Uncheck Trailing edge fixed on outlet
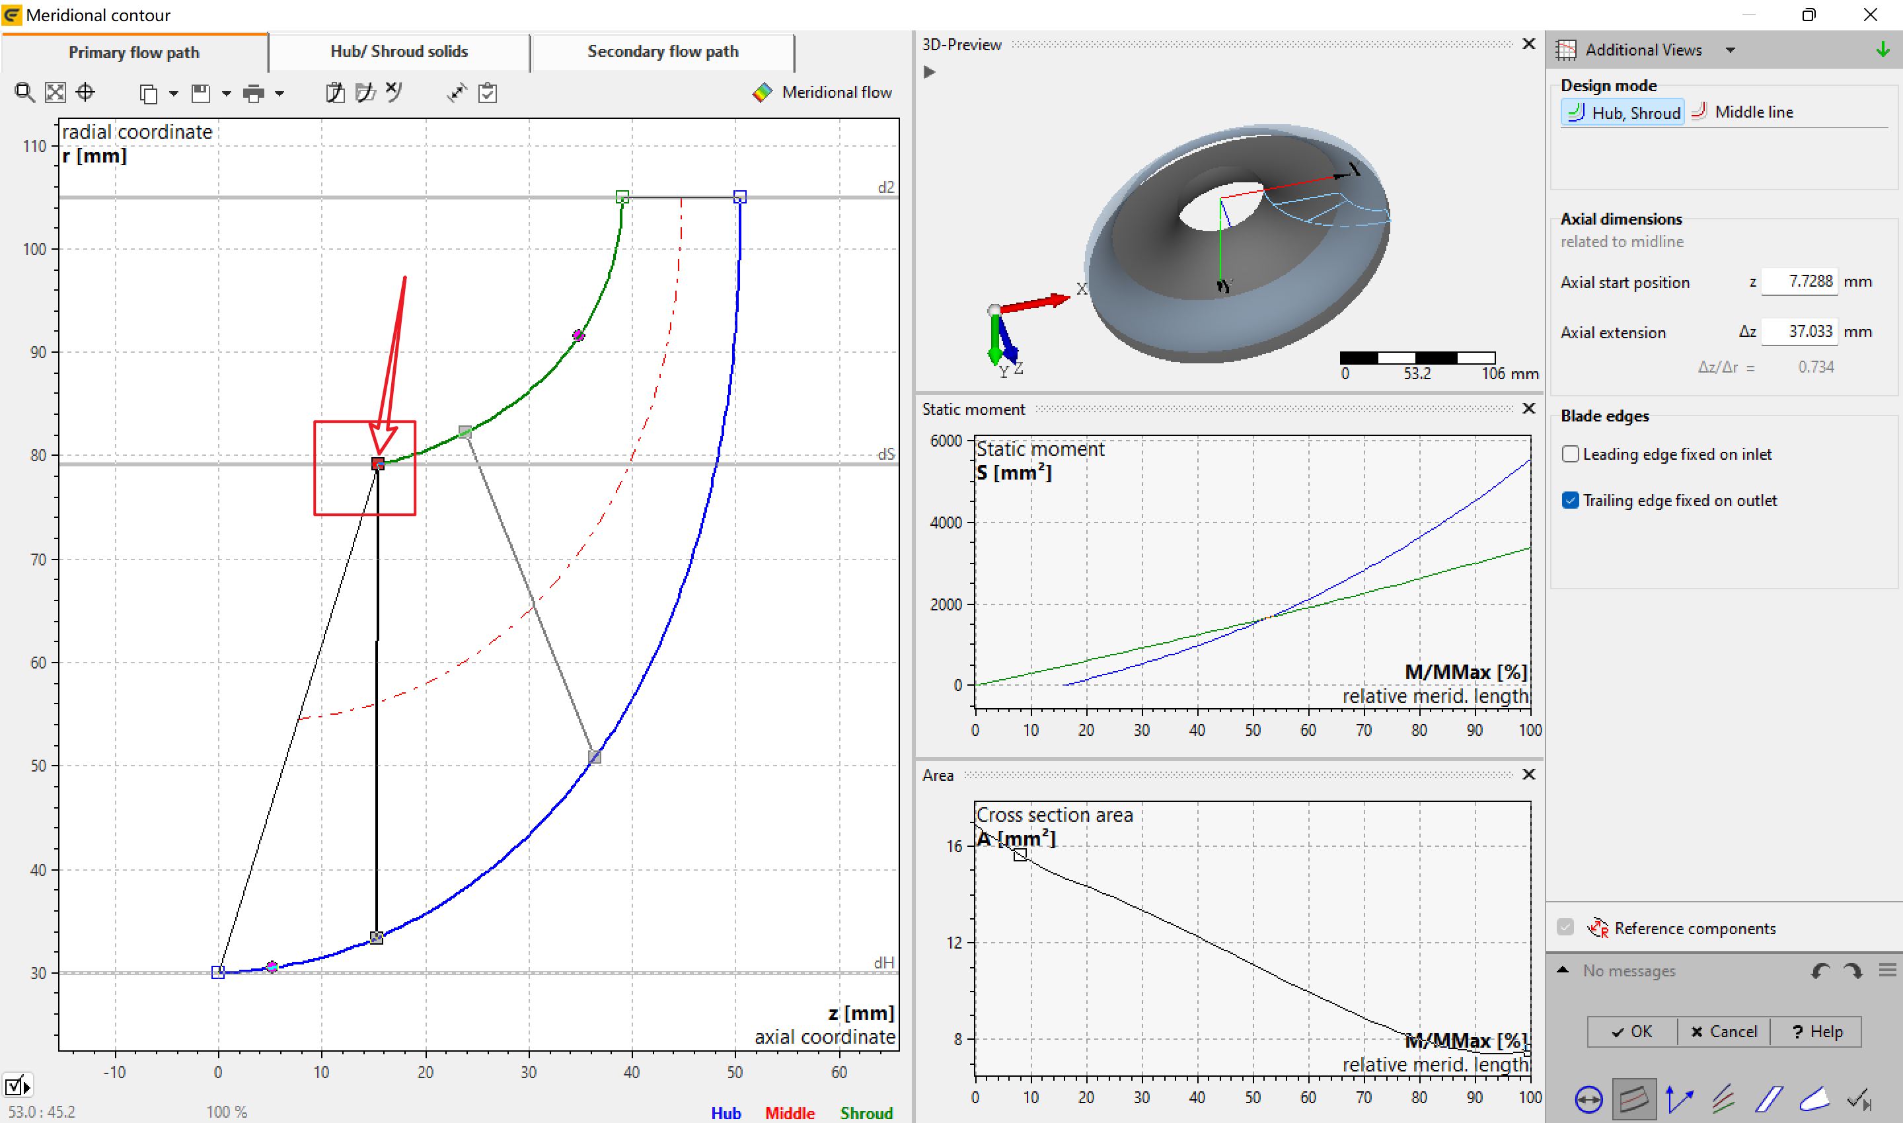 (1571, 500)
